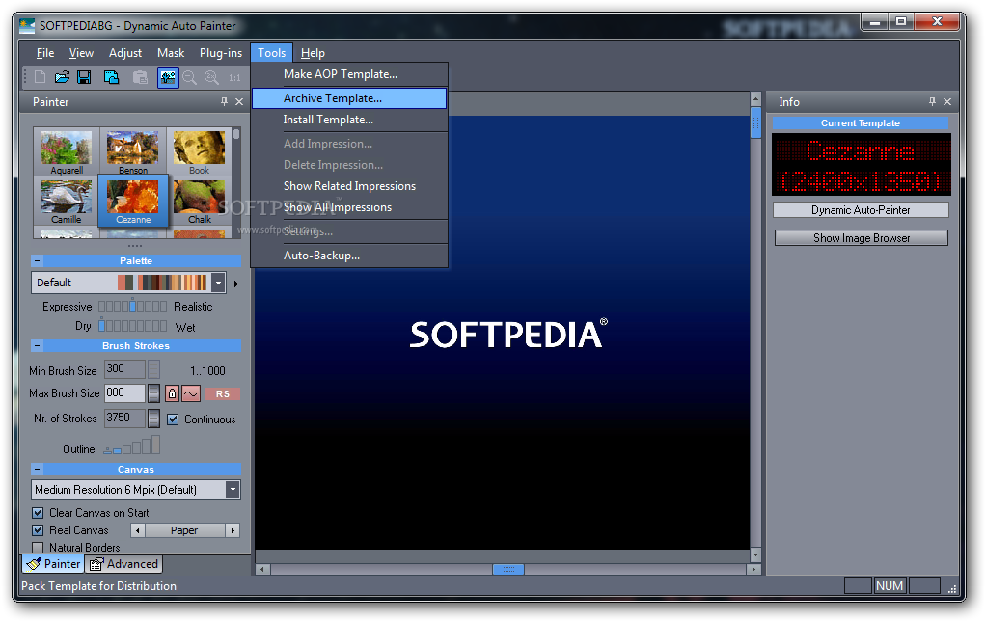Click Show Image Browser button

pyautogui.click(x=861, y=238)
